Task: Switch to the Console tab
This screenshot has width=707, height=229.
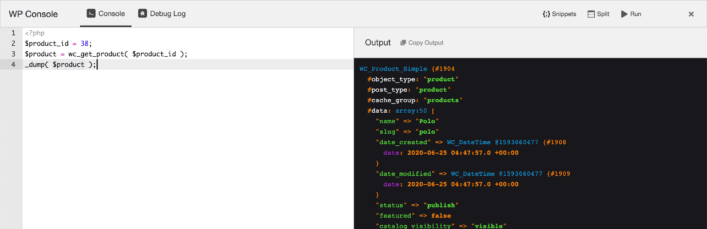Action: (106, 14)
